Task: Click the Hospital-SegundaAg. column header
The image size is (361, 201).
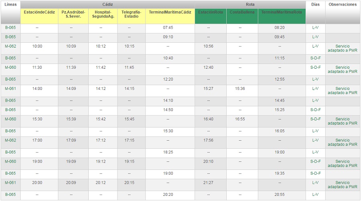Action: click(x=103, y=14)
